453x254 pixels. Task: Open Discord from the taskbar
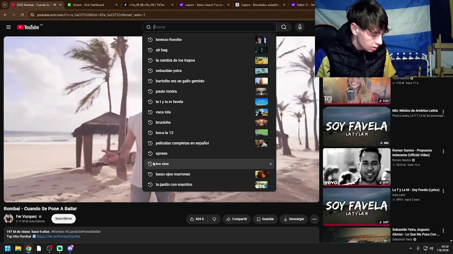(70, 248)
